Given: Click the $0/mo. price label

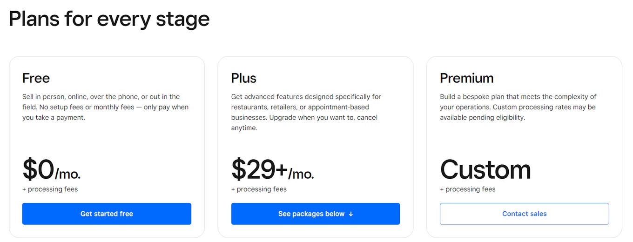Looking at the screenshot, I should (x=51, y=169).
